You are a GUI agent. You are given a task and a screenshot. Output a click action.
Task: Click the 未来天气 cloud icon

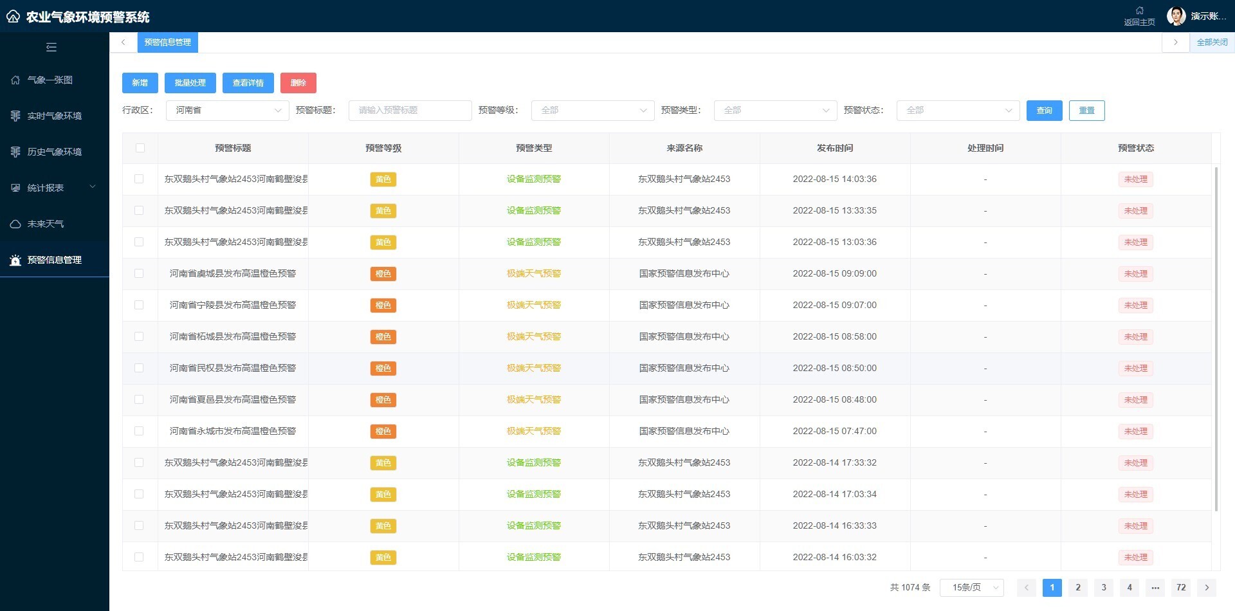[x=15, y=223]
